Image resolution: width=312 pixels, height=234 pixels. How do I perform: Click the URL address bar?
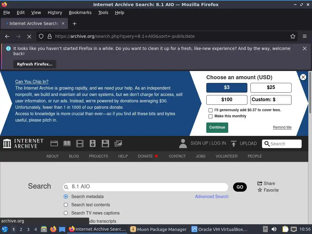(x=167, y=37)
